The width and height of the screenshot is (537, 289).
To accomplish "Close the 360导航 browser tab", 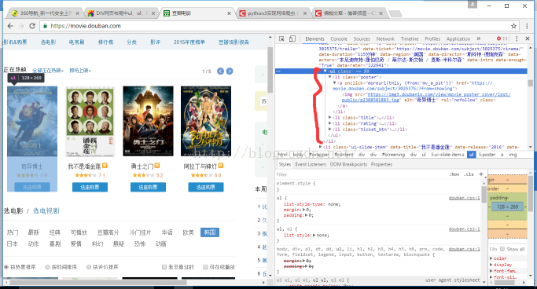I will [77, 13].
